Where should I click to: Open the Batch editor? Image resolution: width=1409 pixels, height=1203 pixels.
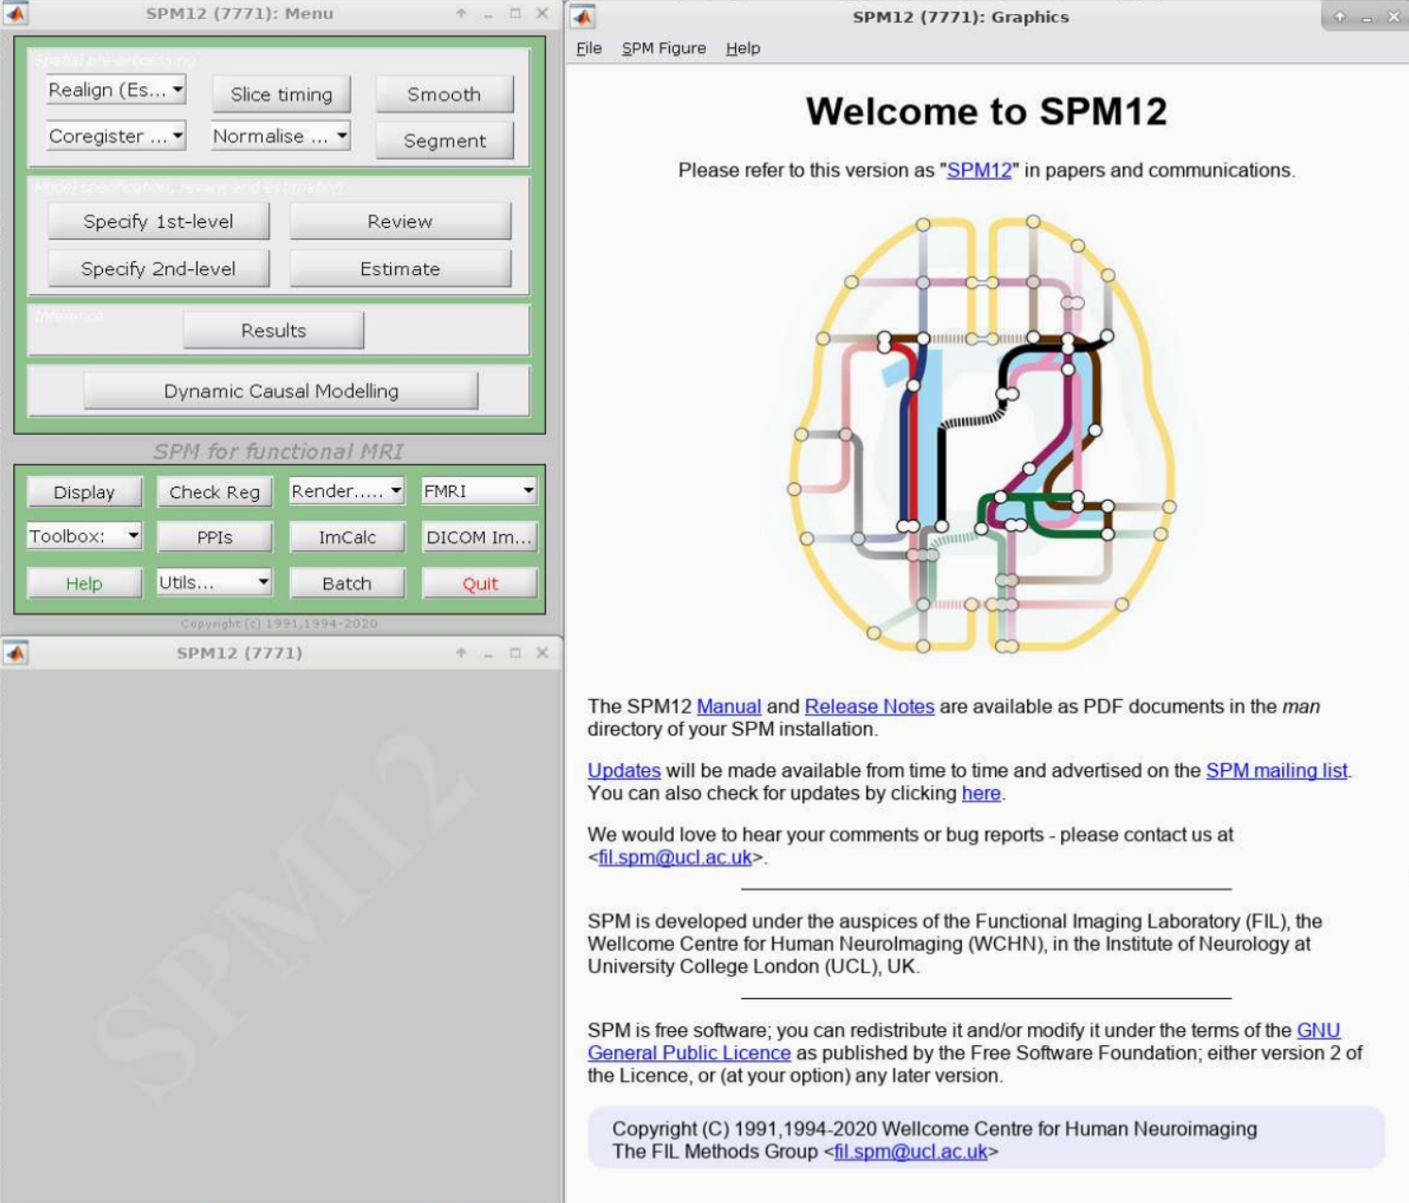347,583
